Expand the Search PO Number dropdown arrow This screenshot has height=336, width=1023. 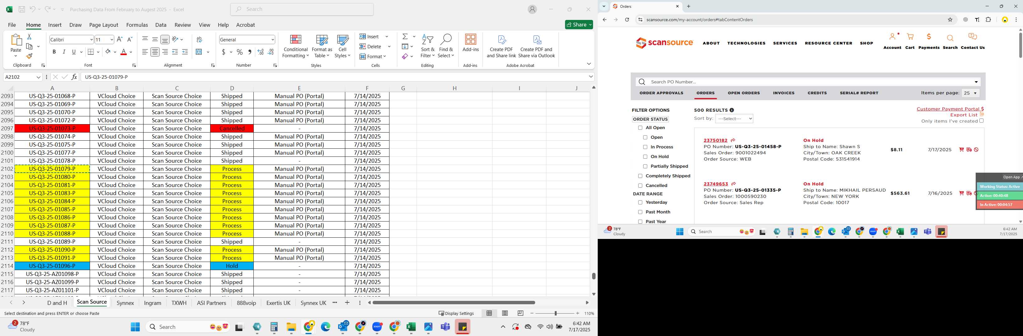coord(976,82)
